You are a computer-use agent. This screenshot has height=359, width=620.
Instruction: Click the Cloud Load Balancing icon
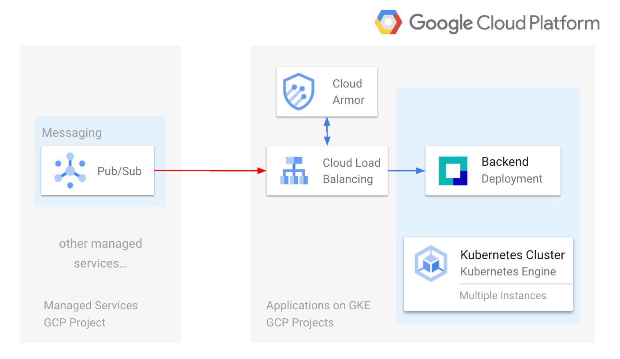tap(294, 171)
